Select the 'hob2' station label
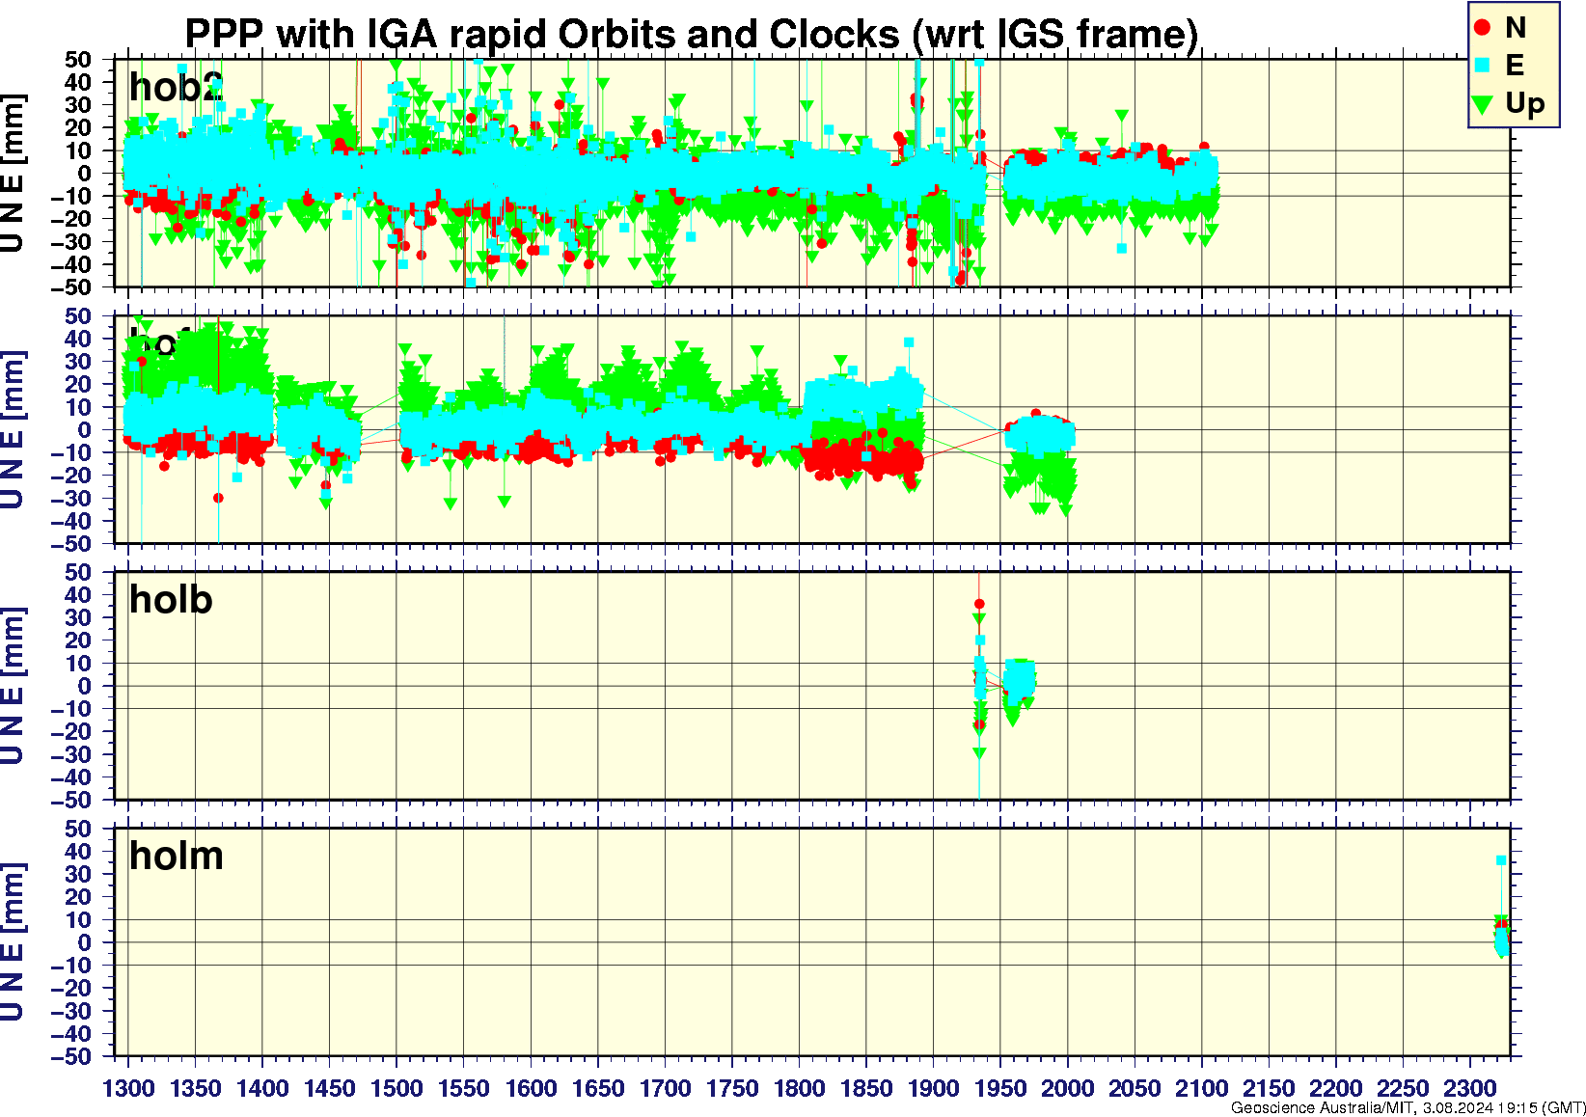 tap(177, 87)
